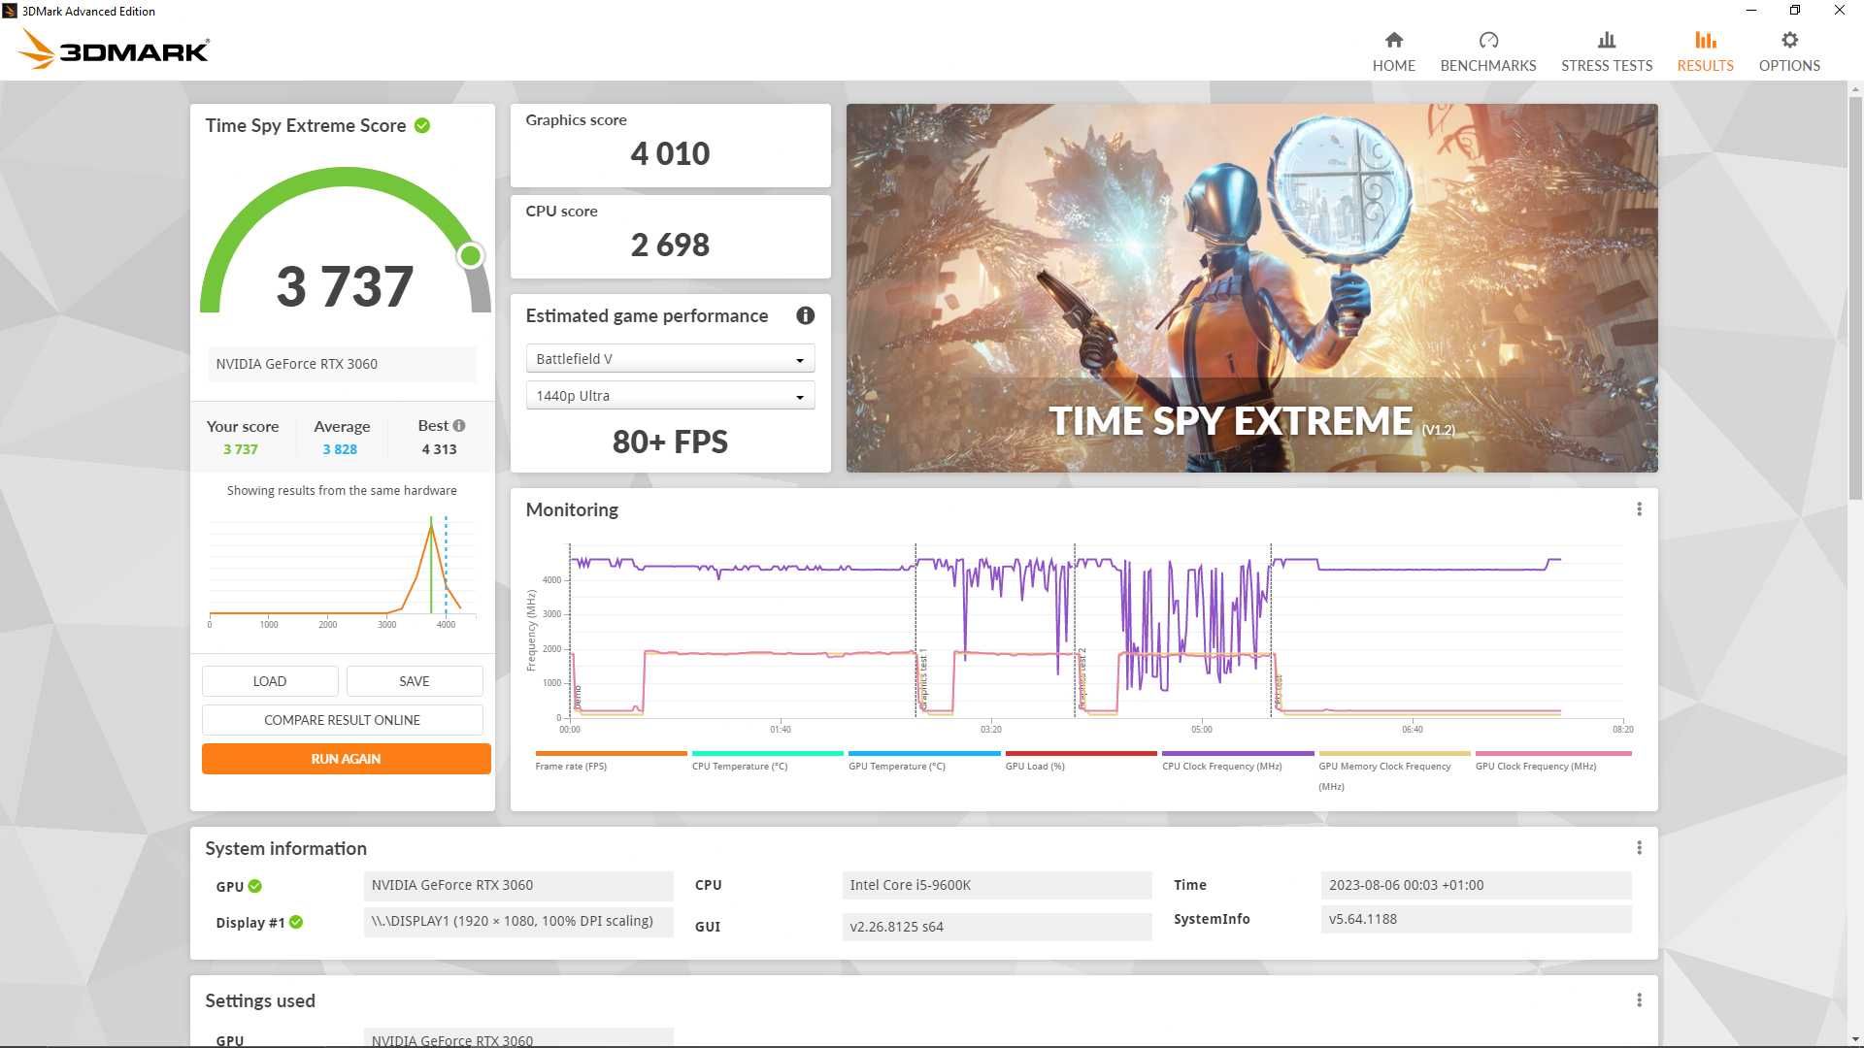
Task: Click SystemInfo version v5.64.1188 field
Action: (x=1476, y=919)
